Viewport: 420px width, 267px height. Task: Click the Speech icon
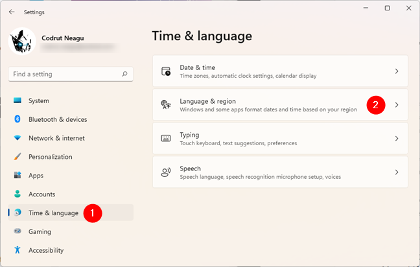pos(166,172)
